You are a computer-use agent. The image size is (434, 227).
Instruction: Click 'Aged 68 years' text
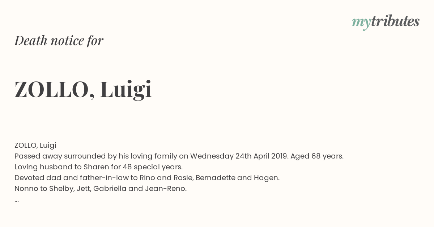317,156
